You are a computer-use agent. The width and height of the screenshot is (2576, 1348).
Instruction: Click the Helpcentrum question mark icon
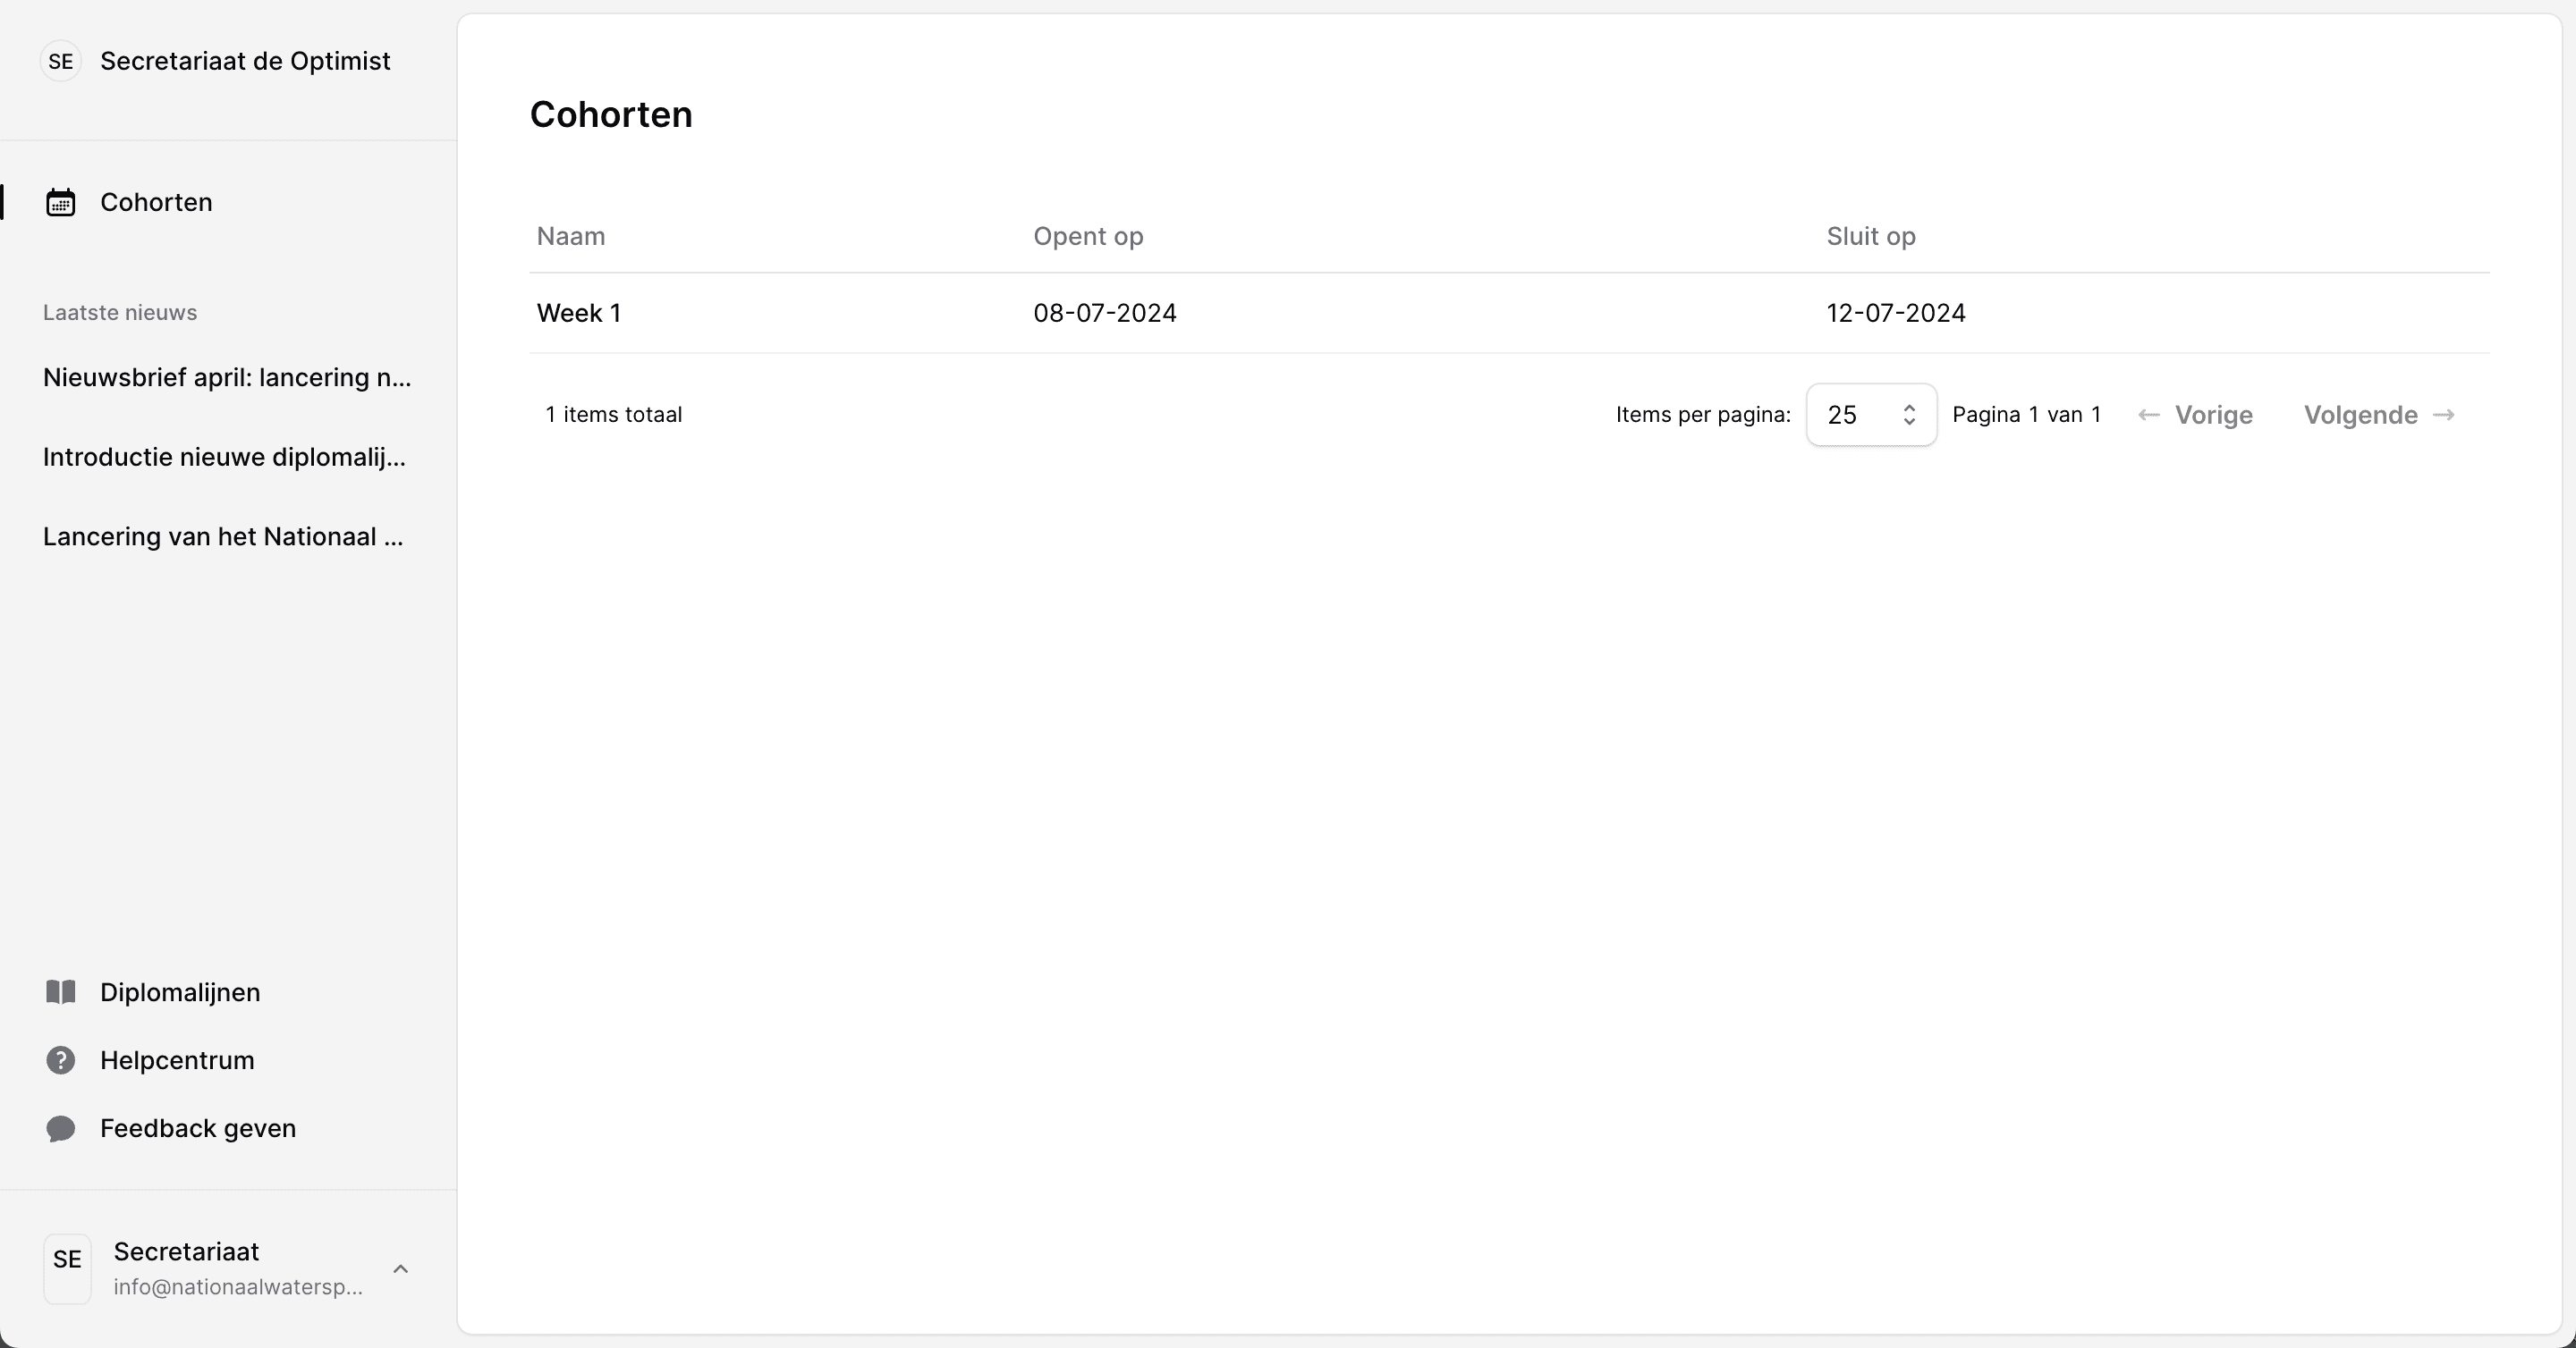point(61,1060)
